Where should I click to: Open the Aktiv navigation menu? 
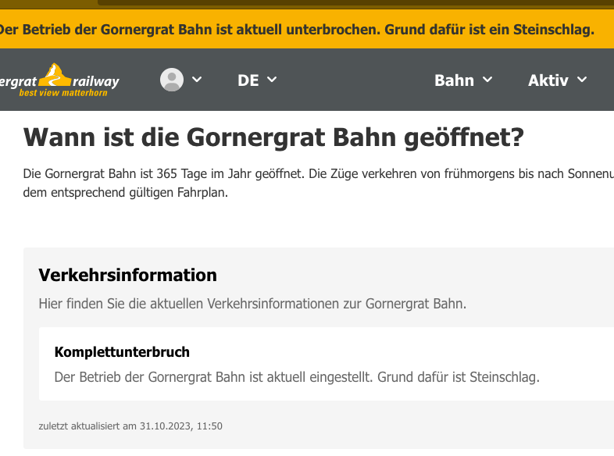click(558, 80)
